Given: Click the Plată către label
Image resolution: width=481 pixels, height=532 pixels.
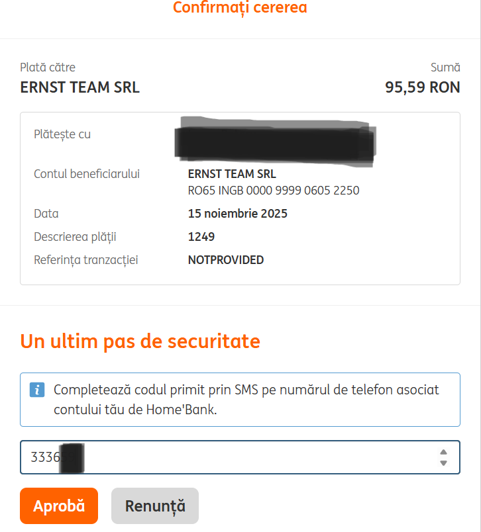Looking at the screenshot, I should (x=48, y=67).
